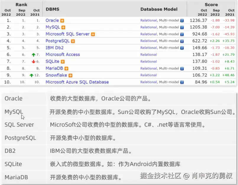Click the Relational link in the PostgreSQL row
Screen dimensions: 238x185
[x=148, y=41]
